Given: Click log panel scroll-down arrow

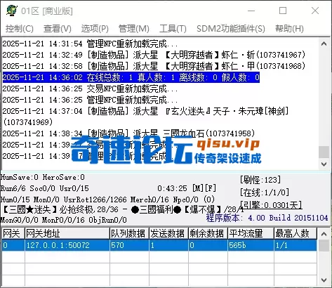Looking at the screenshot, I should tap(324, 164).
